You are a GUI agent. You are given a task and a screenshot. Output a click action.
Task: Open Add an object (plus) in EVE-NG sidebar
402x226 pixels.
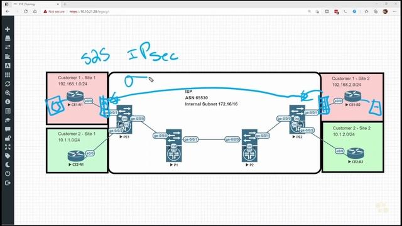click(x=8, y=30)
